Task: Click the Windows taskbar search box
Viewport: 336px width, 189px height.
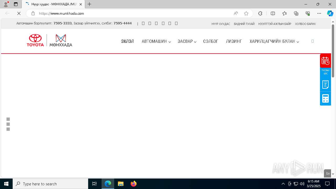Action: 50,184
